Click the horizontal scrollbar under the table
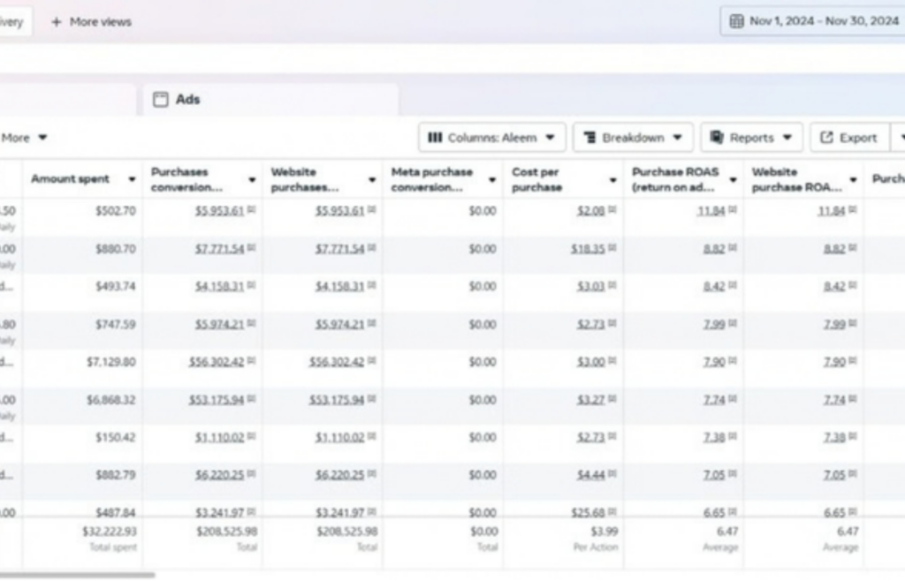Screen dimensions: 905x581 pyautogui.click(x=78, y=575)
